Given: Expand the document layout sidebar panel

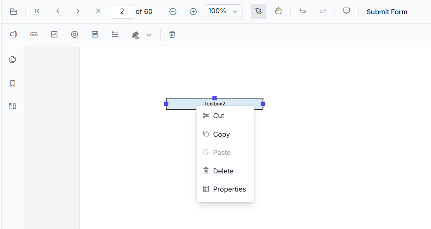Looking at the screenshot, I should pos(12,105).
